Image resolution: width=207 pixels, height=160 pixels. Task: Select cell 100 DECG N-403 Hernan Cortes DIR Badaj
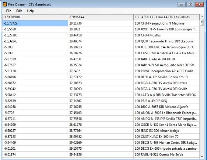coord(167,143)
